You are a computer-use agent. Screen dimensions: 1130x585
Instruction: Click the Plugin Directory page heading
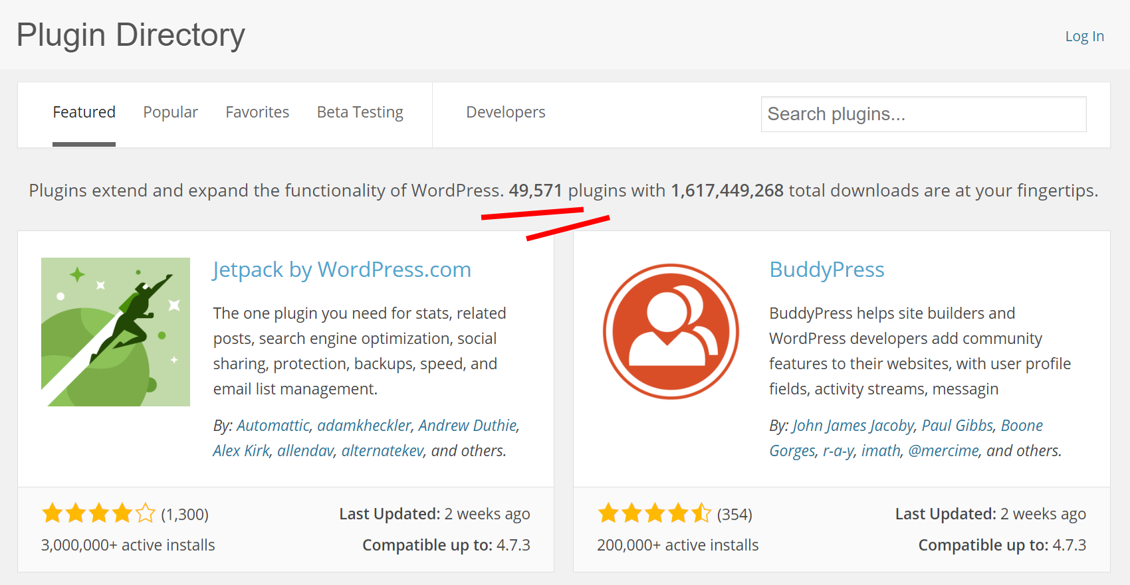point(131,35)
